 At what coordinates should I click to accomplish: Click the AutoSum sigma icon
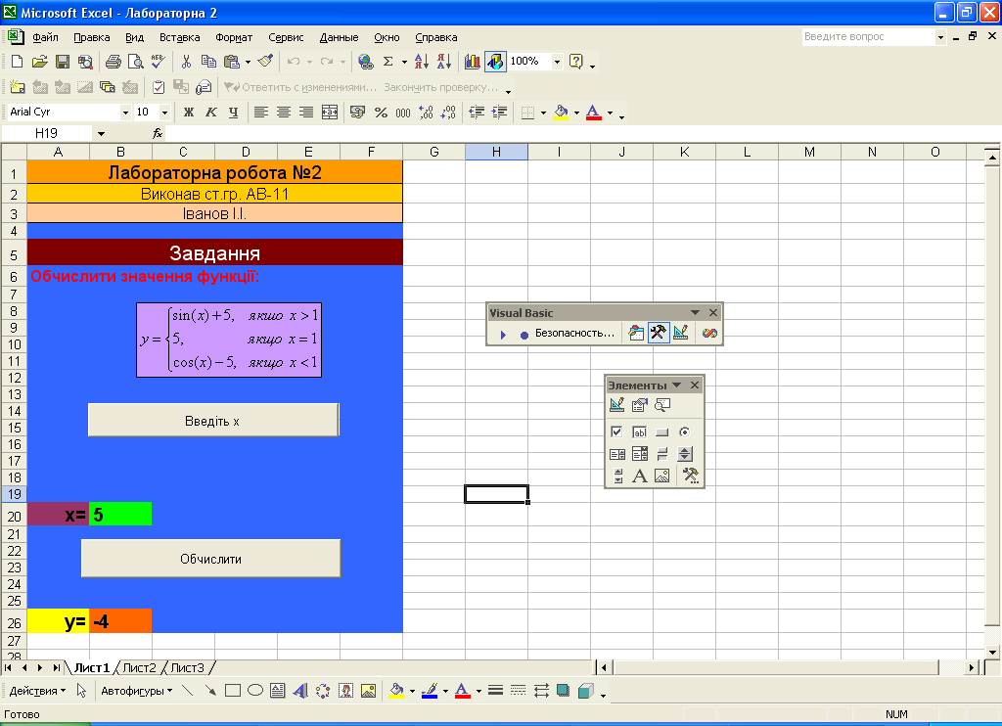click(x=388, y=62)
